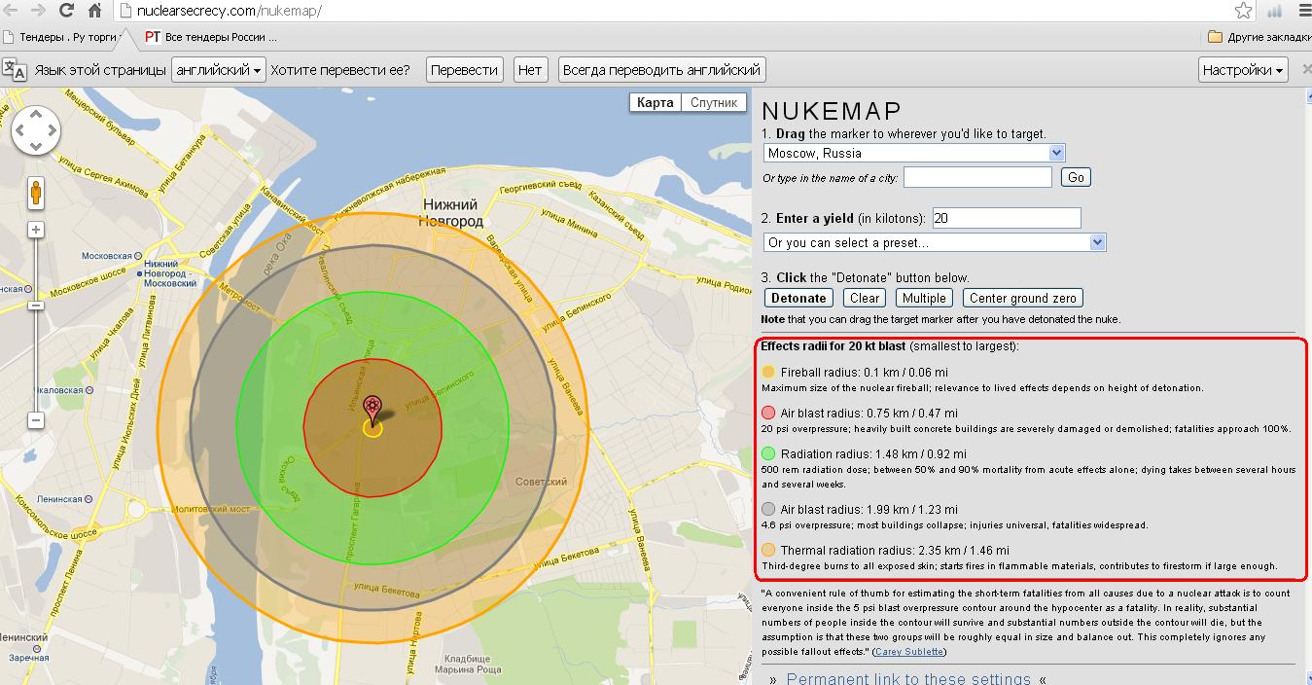Click the Нижний Новгород city label
Screen dimensions: 1312x685
(450, 213)
